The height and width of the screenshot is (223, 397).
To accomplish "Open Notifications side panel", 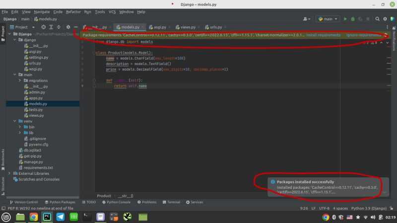I will (394, 38).
